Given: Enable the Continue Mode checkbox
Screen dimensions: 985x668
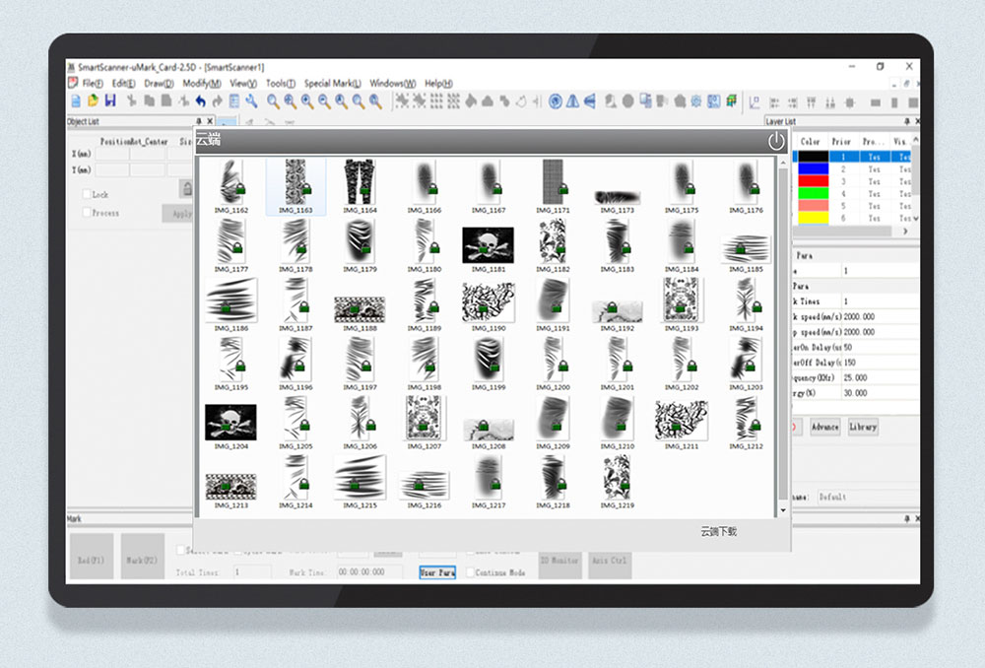Looking at the screenshot, I should pyautogui.click(x=471, y=572).
